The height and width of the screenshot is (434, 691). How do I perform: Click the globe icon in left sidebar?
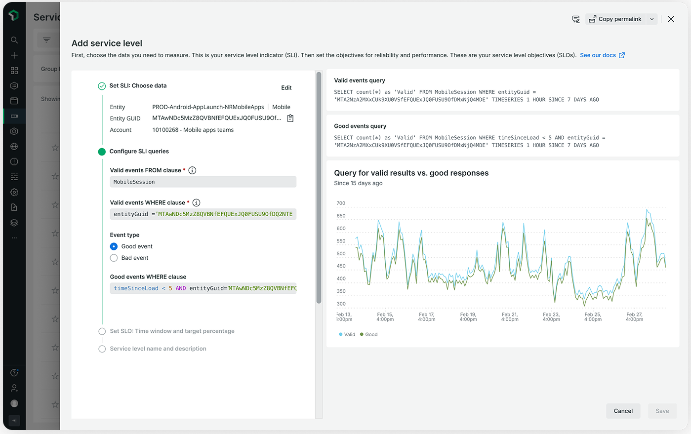coord(14,146)
